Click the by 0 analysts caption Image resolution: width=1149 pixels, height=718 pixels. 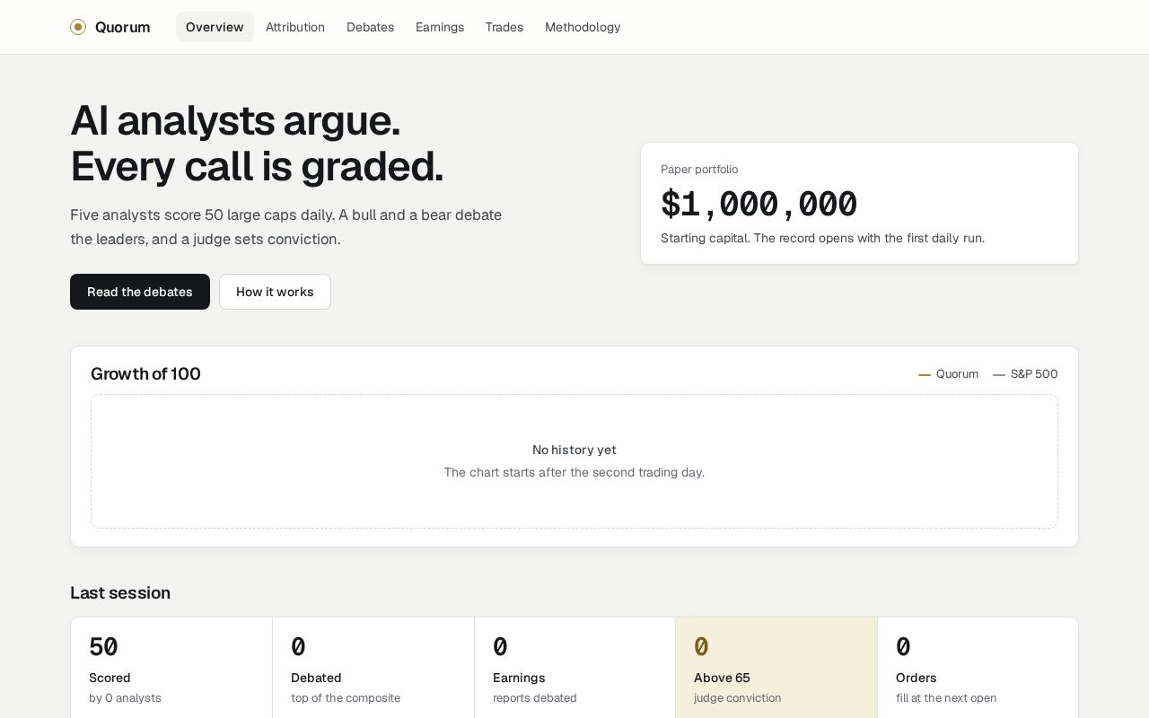125,698
